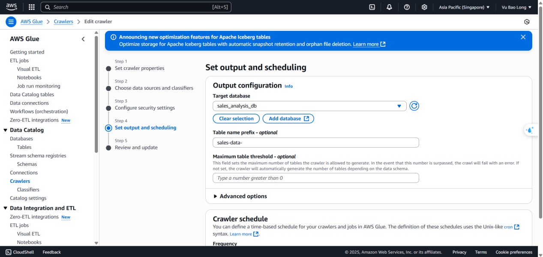543x257 pixels.
Task: Open the Amazon Q assistant icon
Action: coord(530,130)
